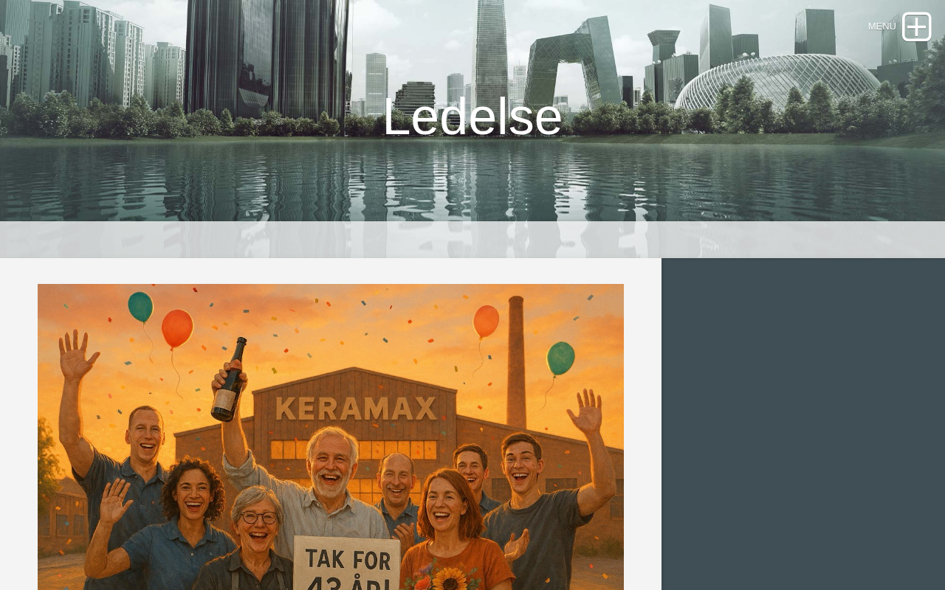The height and width of the screenshot is (590, 945).
Task: Click the Keramax celebration article image
Action: click(331, 437)
